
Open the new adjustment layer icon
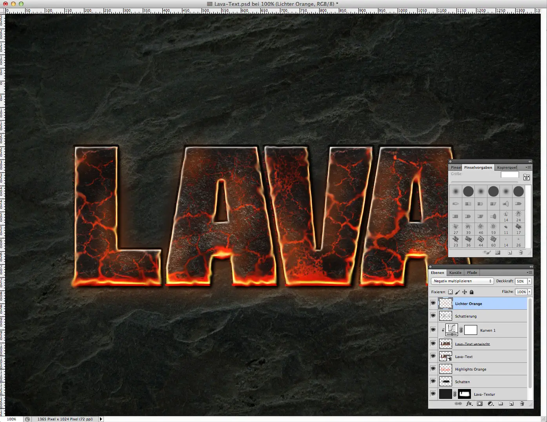click(490, 404)
